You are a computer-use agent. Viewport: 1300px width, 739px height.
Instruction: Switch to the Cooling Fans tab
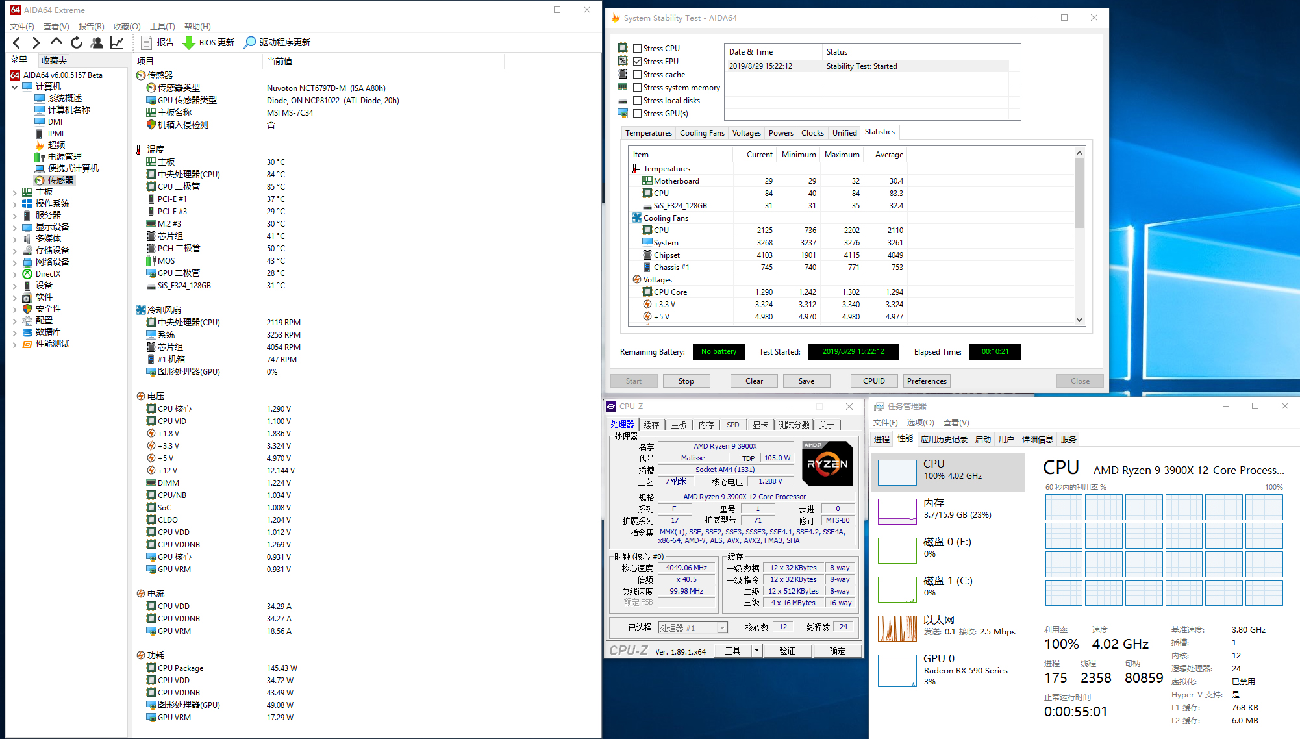(x=701, y=133)
